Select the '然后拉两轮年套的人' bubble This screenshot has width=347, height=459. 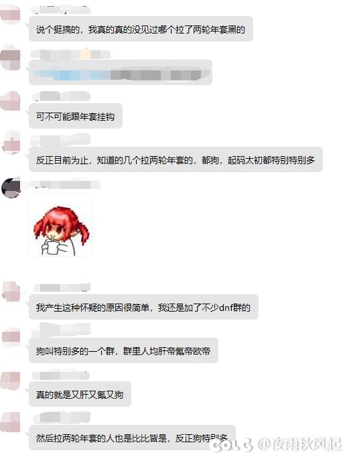point(132,438)
